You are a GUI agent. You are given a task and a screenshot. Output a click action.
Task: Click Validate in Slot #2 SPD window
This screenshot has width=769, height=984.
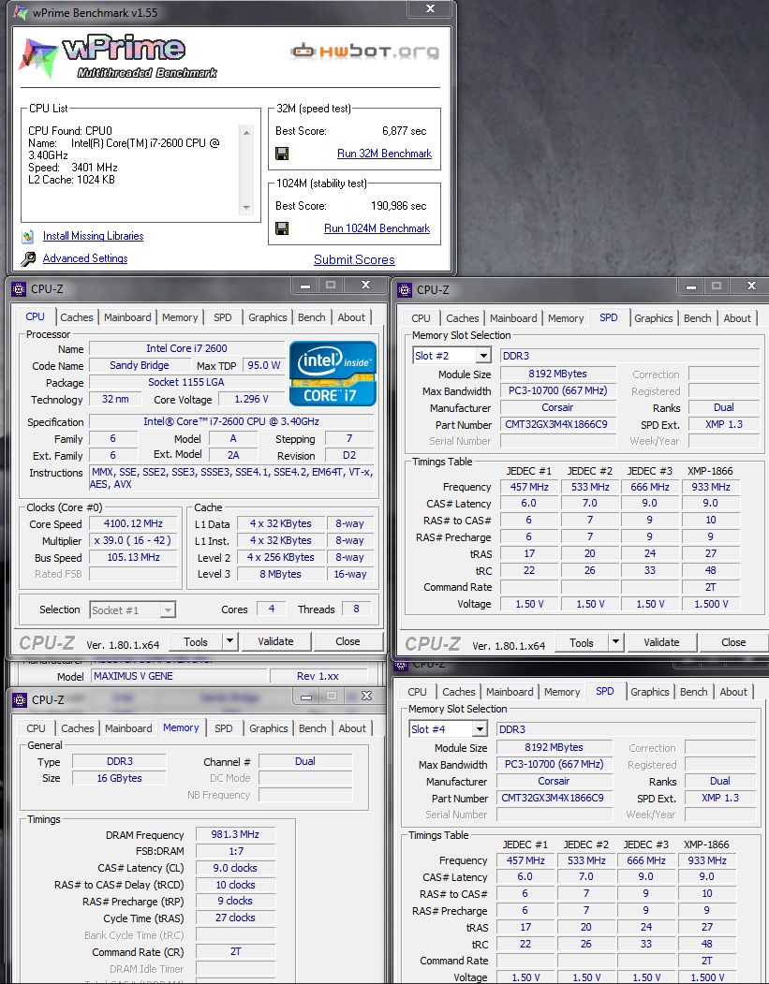[x=661, y=642]
